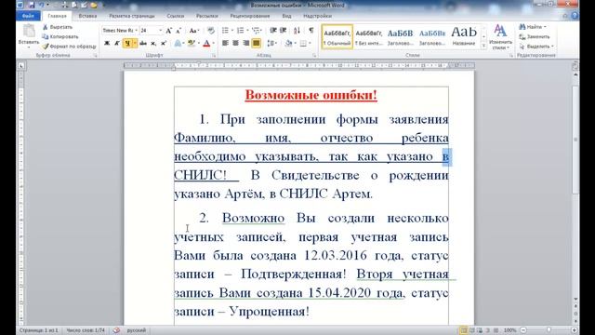The width and height of the screenshot is (595, 335).
Task: Align text right
Action: (x=245, y=44)
